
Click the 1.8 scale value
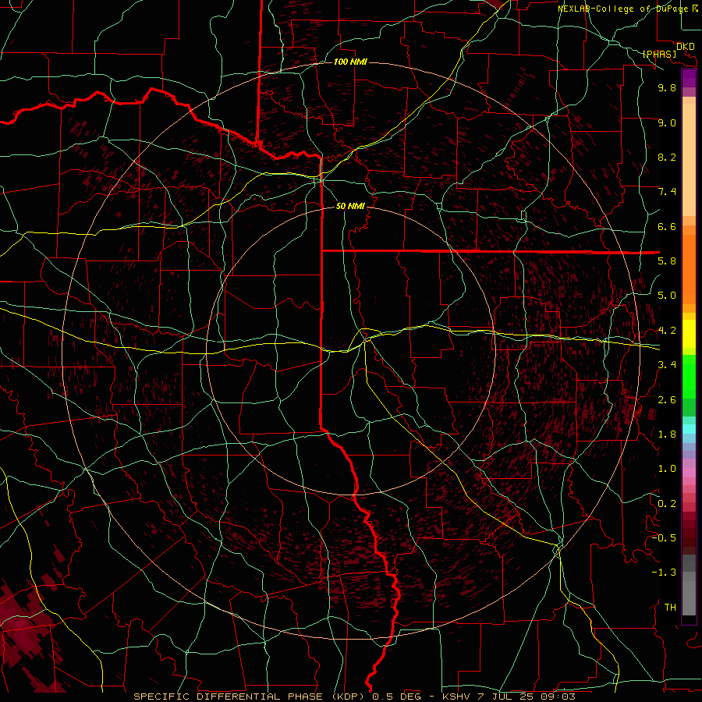tap(667, 434)
